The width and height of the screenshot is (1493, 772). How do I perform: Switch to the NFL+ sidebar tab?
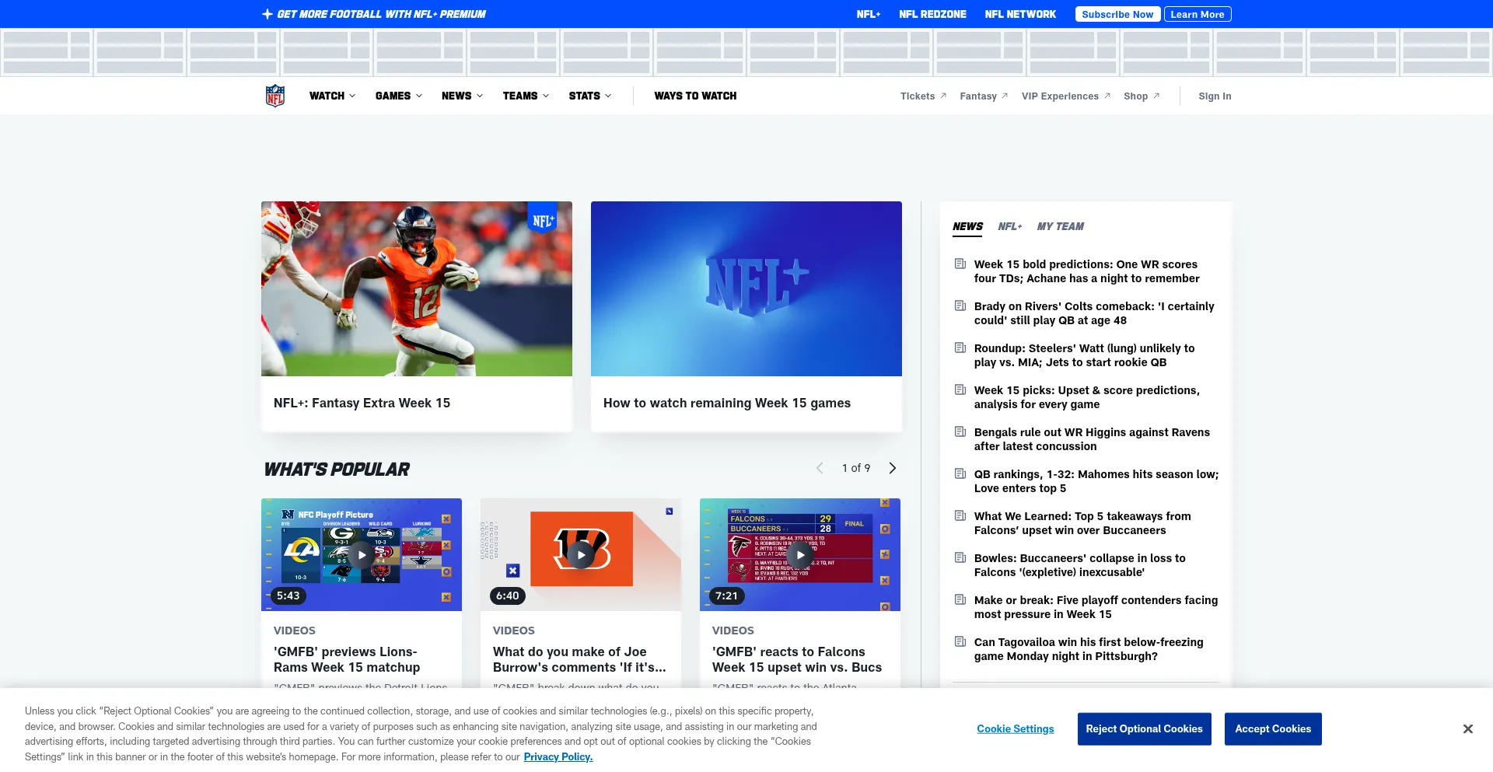pos(1009,226)
